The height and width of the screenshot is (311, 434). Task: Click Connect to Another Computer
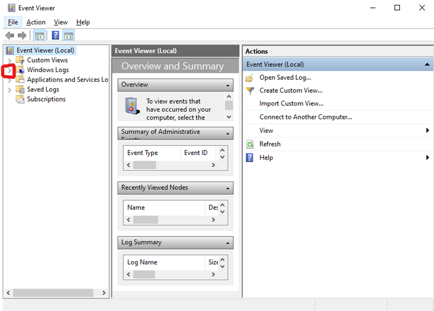coord(306,117)
